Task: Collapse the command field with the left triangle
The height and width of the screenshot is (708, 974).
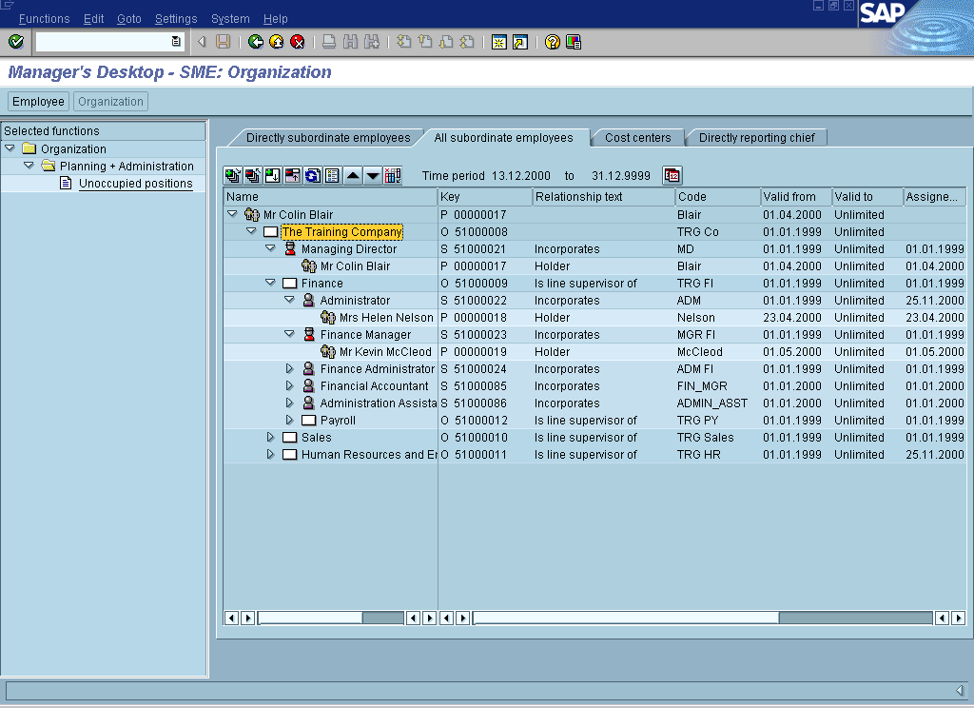Action: (x=202, y=42)
